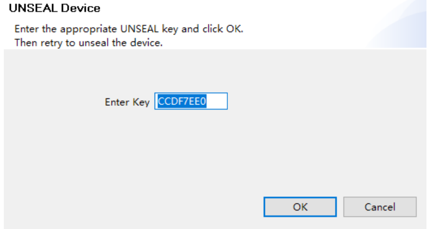Screen dimensions: 427x229
Task: Click the "Then retry to unseal" text line
Action: [x=88, y=42]
